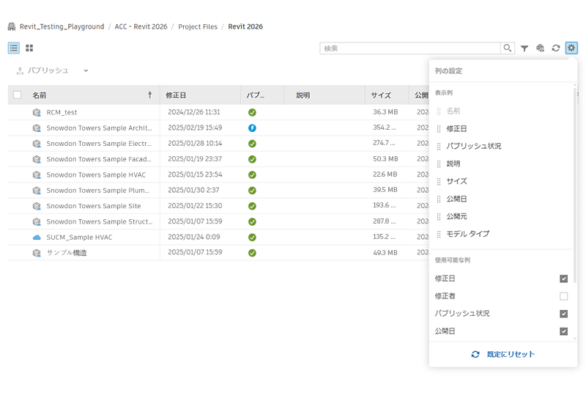586x401 pixels.
Task: Click size 49.3 MB
Action: point(385,252)
